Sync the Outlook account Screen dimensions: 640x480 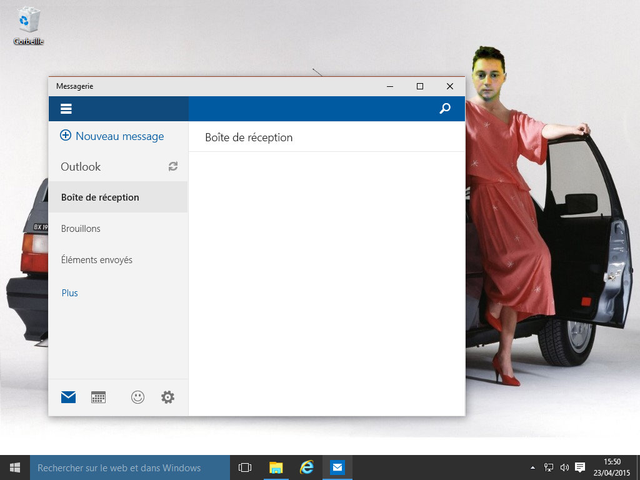173,166
